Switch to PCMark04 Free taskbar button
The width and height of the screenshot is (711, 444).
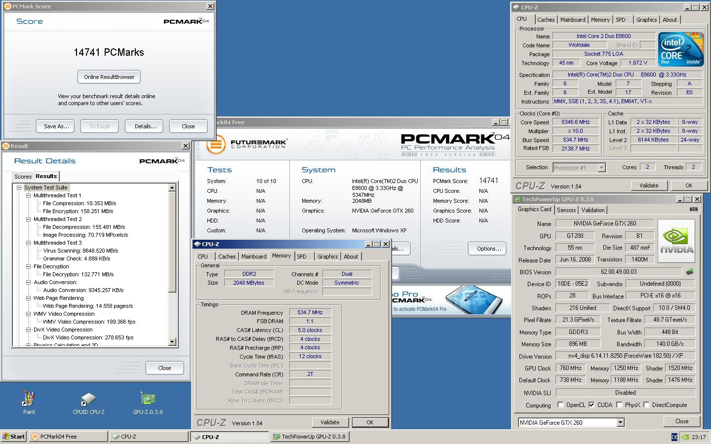click(x=68, y=437)
